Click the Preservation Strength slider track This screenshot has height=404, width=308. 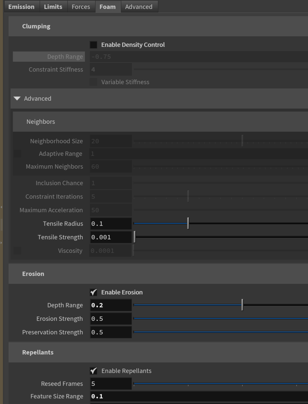click(221, 332)
